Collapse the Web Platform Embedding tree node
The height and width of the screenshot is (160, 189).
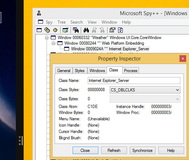[x=53, y=43]
